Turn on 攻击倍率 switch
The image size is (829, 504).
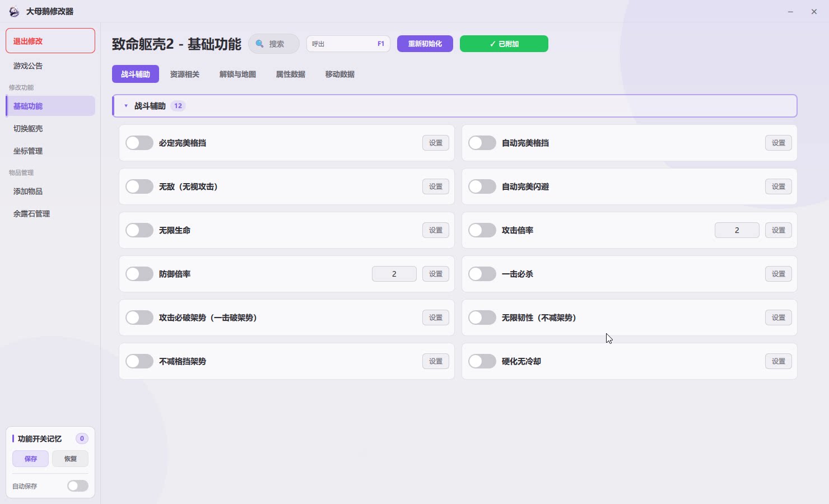(482, 230)
